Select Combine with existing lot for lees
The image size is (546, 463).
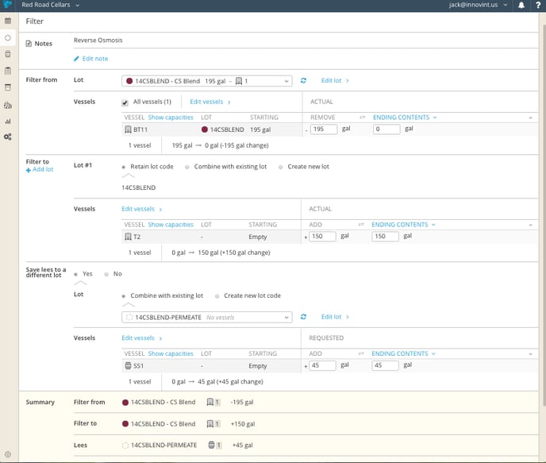123,296
